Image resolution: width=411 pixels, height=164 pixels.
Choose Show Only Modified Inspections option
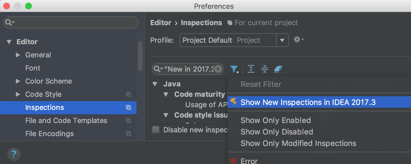[x=298, y=143]
